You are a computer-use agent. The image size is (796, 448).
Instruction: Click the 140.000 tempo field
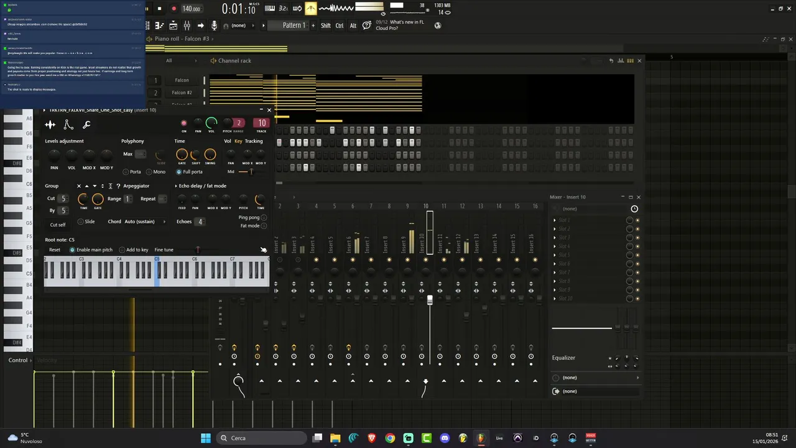[x=192, y=9]
